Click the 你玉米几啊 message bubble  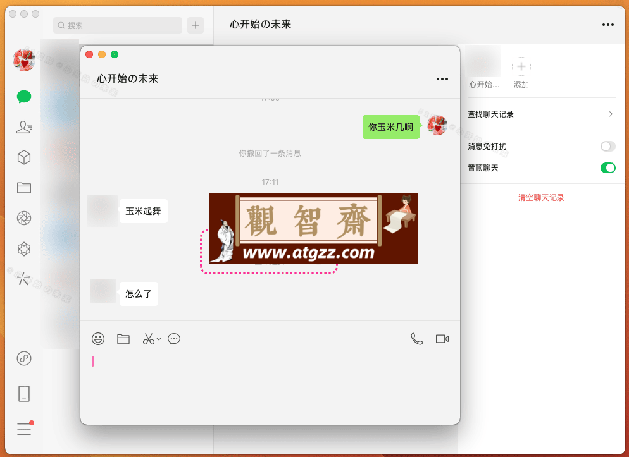[390, 127]
